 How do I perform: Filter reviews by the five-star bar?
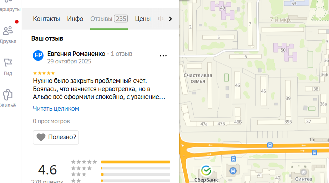click(x=136, y=162)
